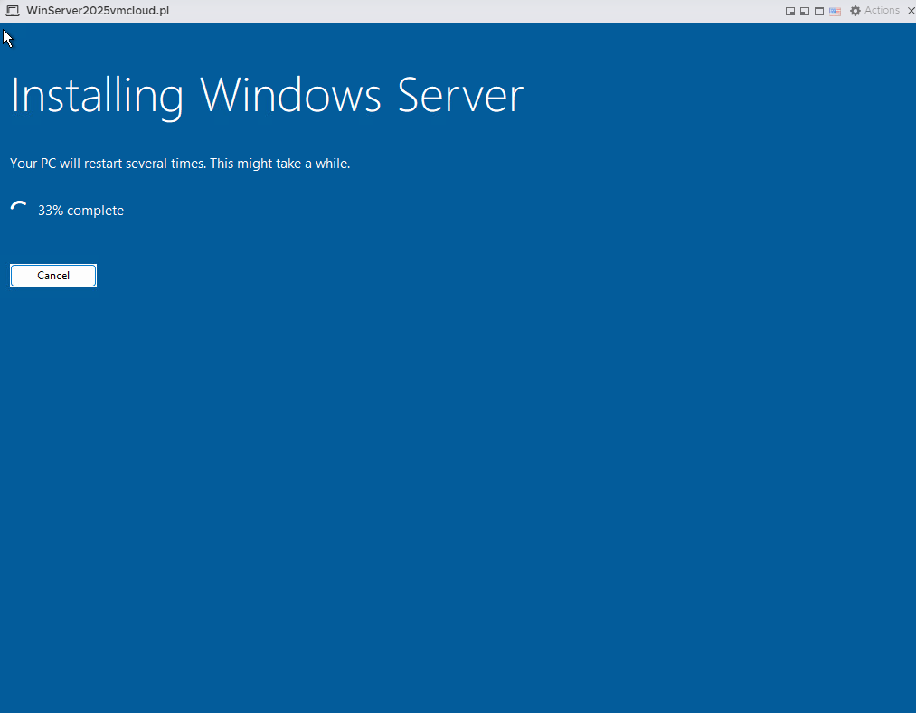Close the remote console with X
The height and width of the screenshot is (713, 916).
910,11
